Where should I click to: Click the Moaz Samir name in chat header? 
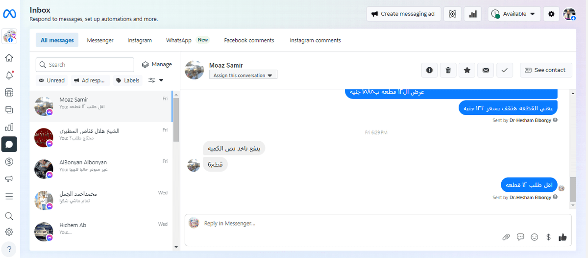coord(226,65)
